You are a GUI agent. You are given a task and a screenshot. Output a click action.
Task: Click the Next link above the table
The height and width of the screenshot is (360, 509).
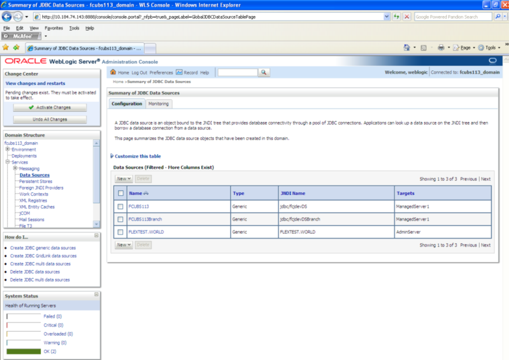(486, 179)
